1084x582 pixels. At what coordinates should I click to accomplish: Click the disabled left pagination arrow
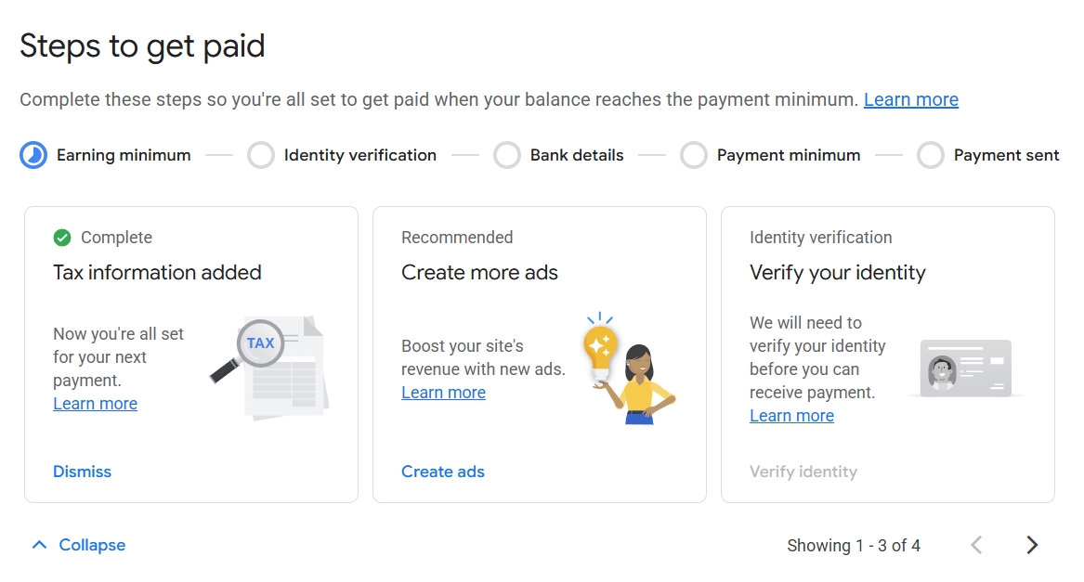coord(975,545)
